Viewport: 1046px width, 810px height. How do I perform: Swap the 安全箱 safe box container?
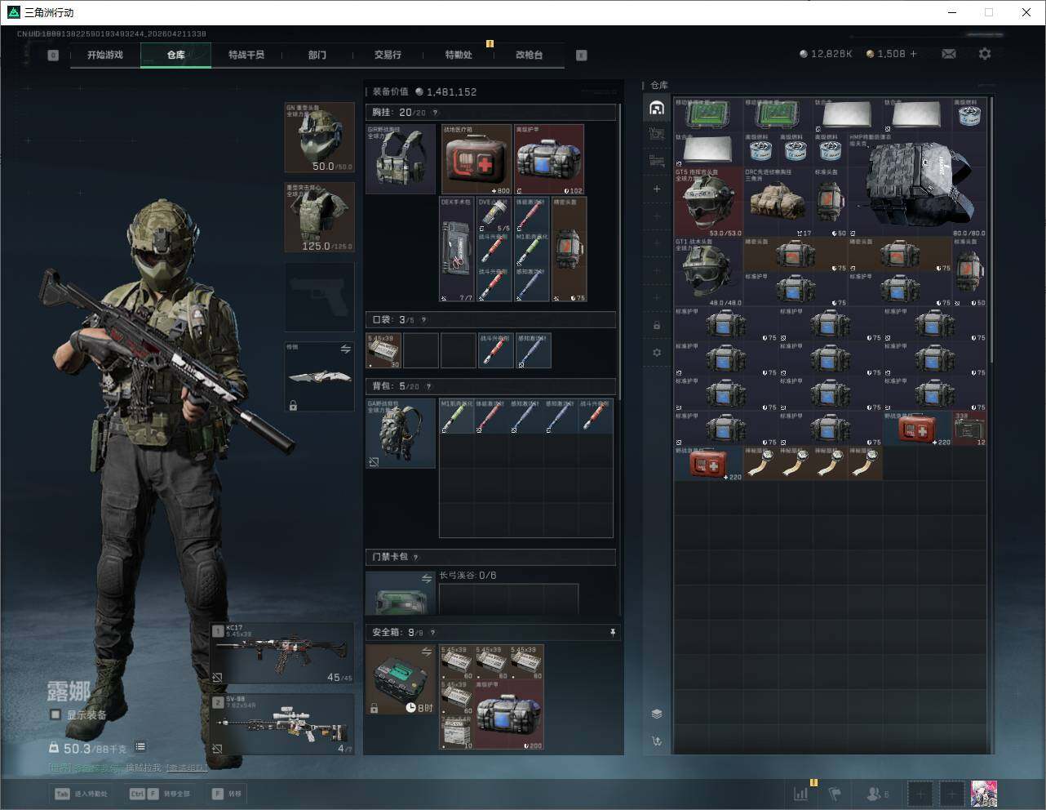(426, 652)
